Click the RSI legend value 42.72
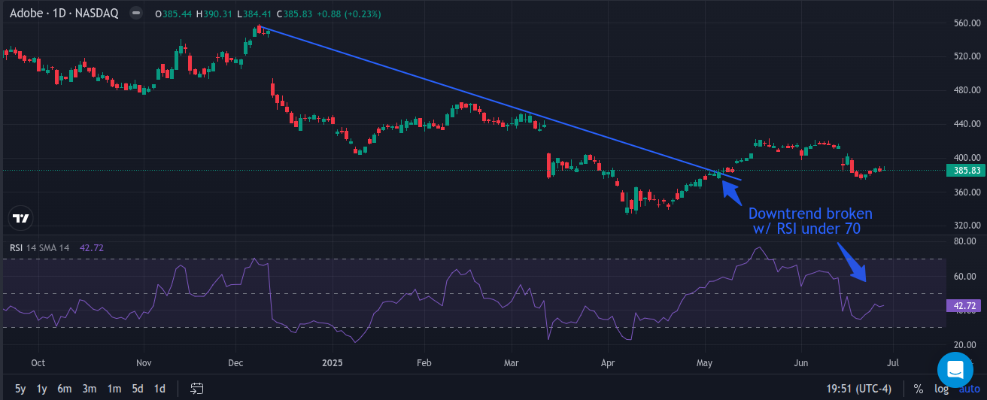Image resolution: width=987 pixels, height=400 pixels. (91, 247)
